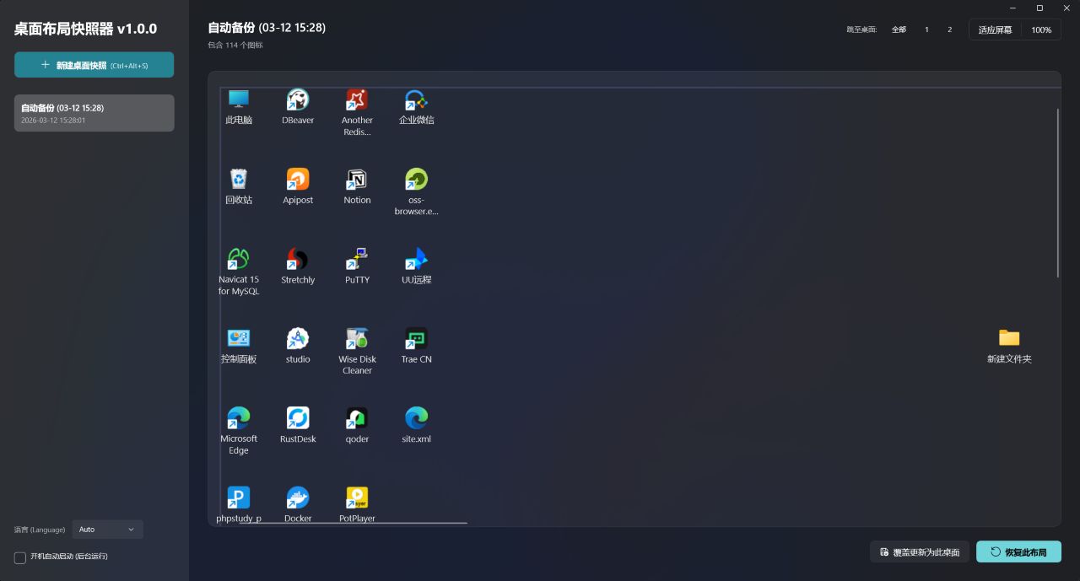Select the Notion icon
This screenshot has height=581, width=1080.
click(x=357, y=179)
